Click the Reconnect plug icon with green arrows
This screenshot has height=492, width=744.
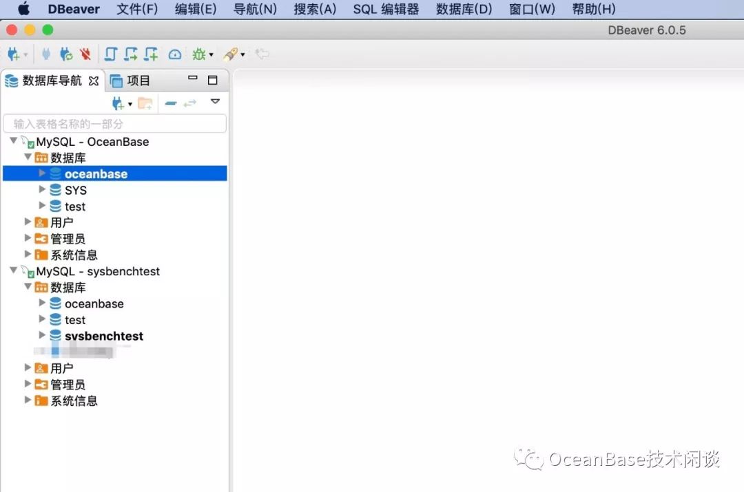(x=66, y=54)
